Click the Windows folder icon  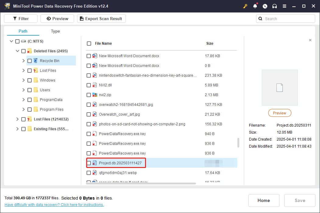36,80
